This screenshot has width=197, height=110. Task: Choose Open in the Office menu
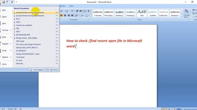pyautogui.click(x=4, y=17)
